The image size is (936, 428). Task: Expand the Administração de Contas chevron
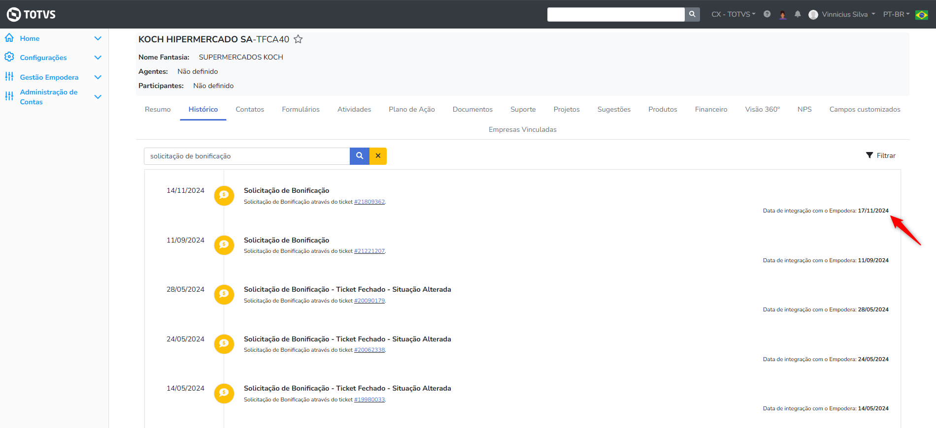[x=98, y=97]
